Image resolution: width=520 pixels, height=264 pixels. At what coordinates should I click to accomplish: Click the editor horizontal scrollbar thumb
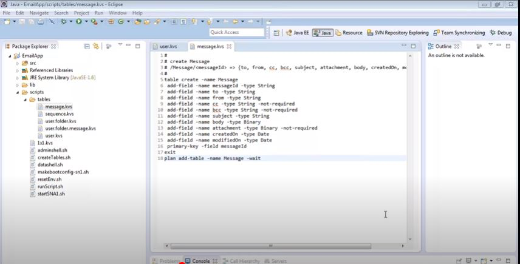pyautogui.click(x=270, y=246)
